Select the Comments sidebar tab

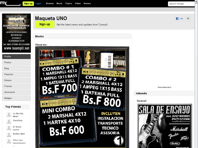[16, 92]
